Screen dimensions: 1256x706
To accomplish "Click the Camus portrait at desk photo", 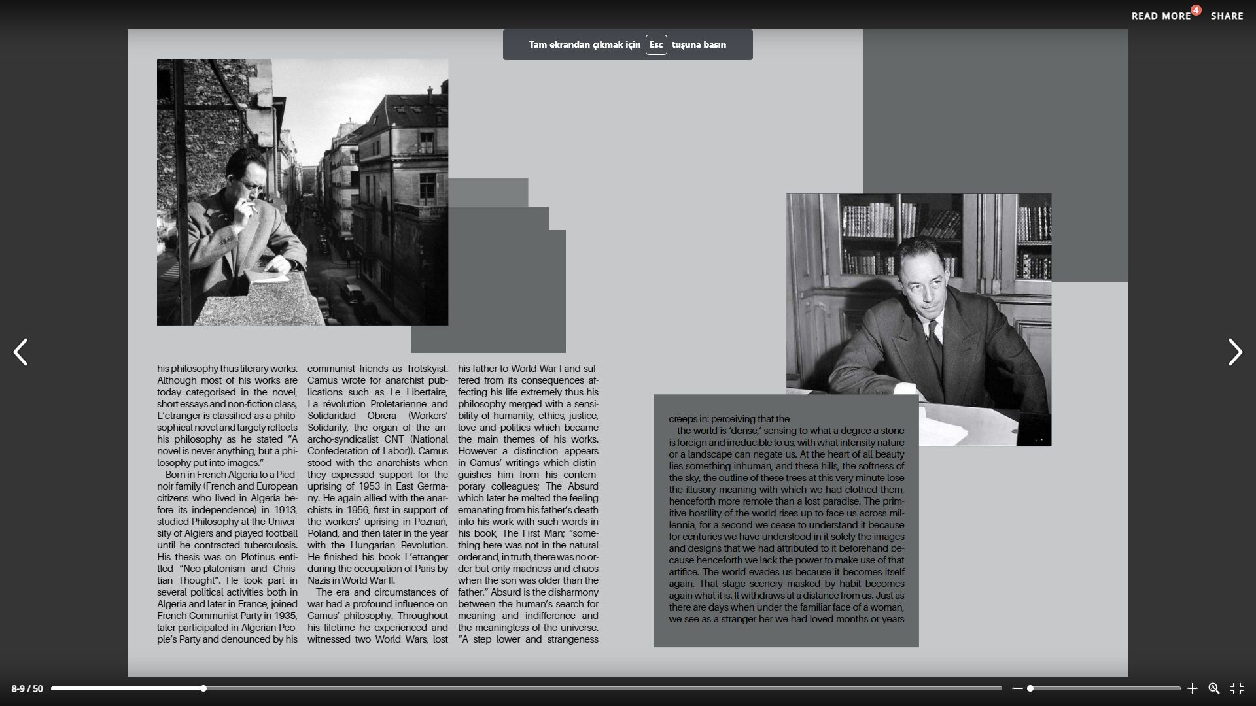I will 918,320.
